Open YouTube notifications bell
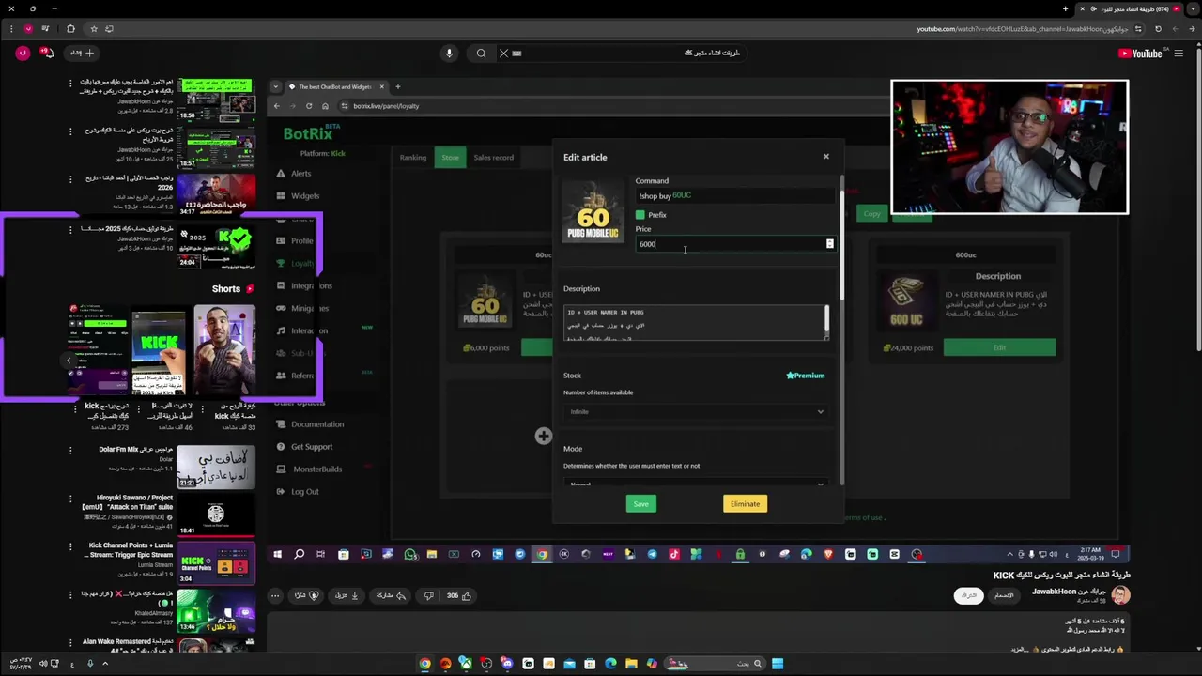Image resolution: width=1202 pixels, height=676 pixels. pyautogui.click(x=46, y=53)
